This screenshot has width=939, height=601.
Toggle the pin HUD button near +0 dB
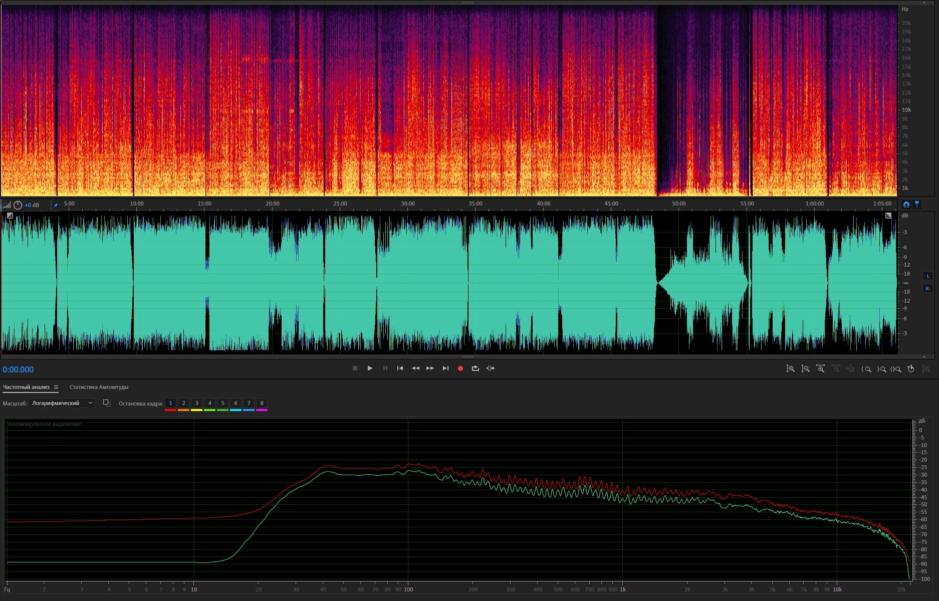coord(56,205)
